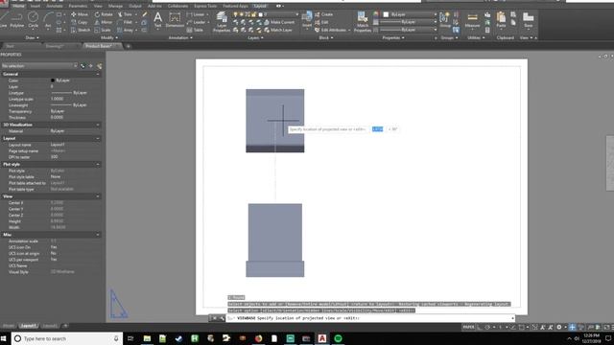
Task: Pick the Mirror tool
Action: (104, 22)
